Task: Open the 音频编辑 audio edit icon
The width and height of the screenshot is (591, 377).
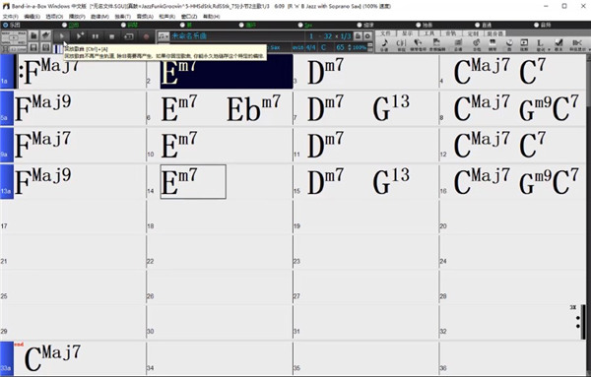Action: (x=436, y=44)
